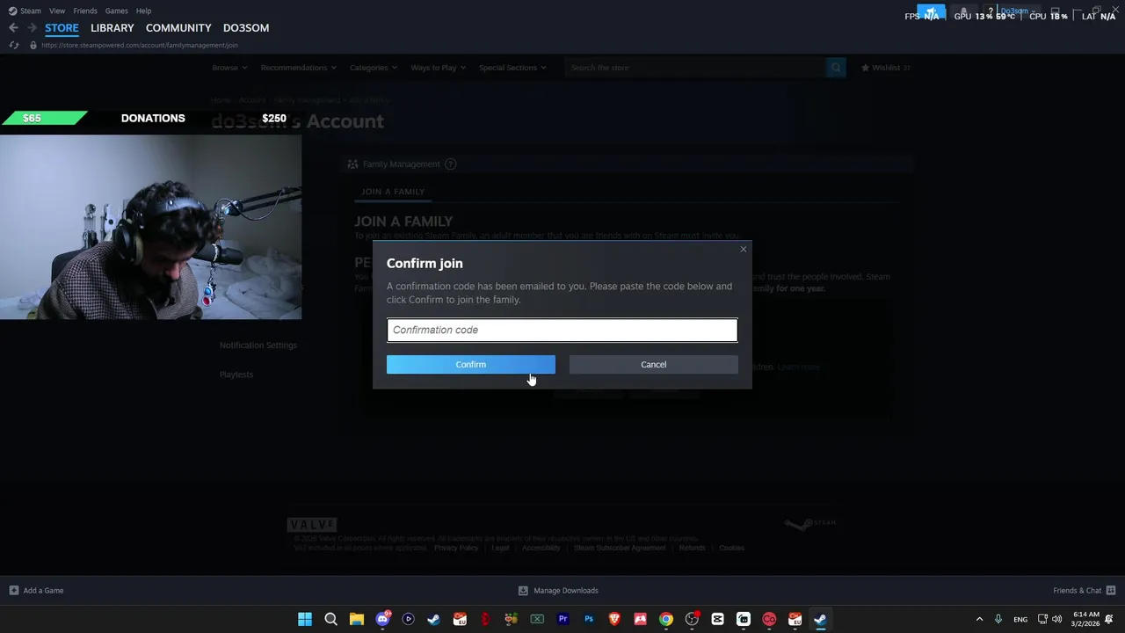Select the JOIN A FAMILY tab

393,192
